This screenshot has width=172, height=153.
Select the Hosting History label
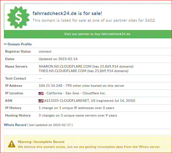(x=18, y=115)
